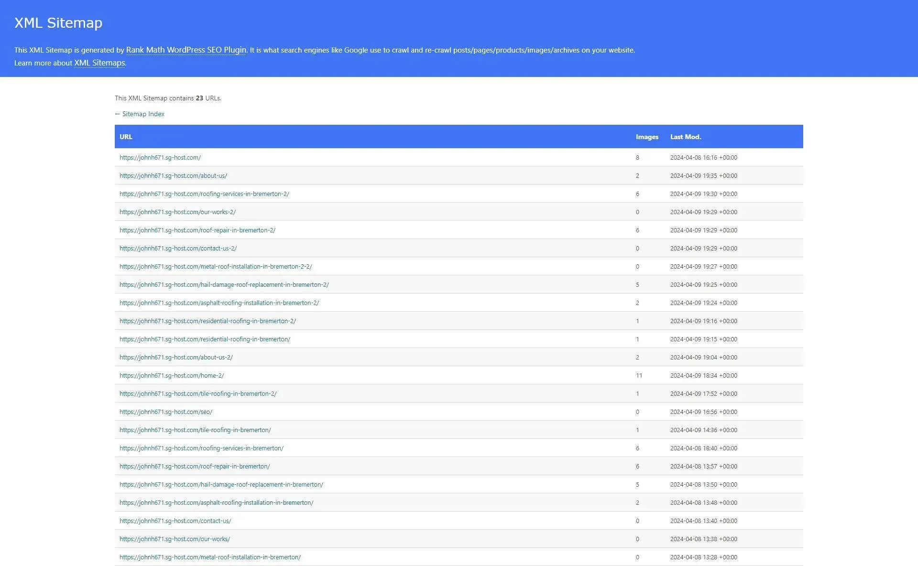Open the XML Sitemaps learn more link
The height and width of the screenshot is (566, 918).
click(98, 63)
